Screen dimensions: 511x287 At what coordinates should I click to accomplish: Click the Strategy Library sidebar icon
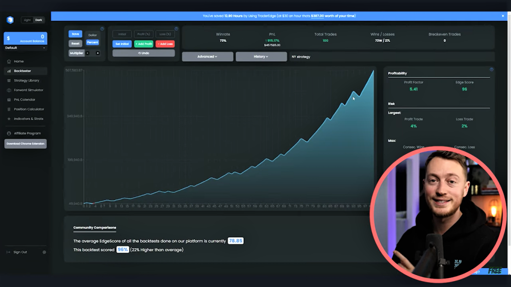[x=9, y=80]
